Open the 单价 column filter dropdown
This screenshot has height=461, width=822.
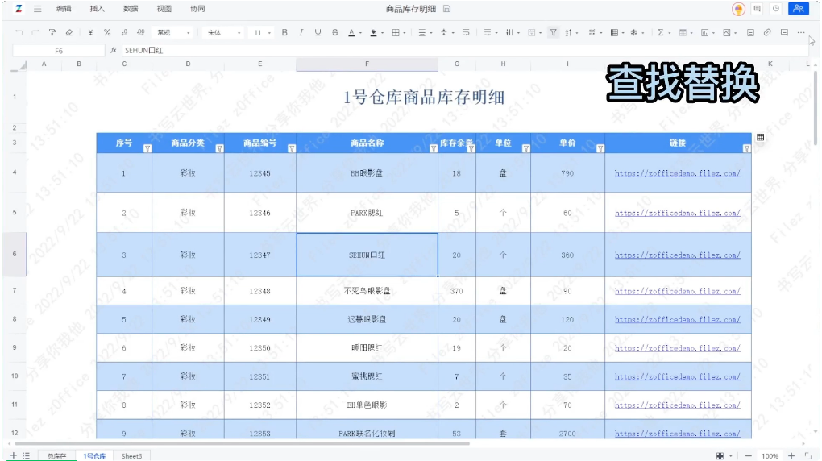click(600, 148)
